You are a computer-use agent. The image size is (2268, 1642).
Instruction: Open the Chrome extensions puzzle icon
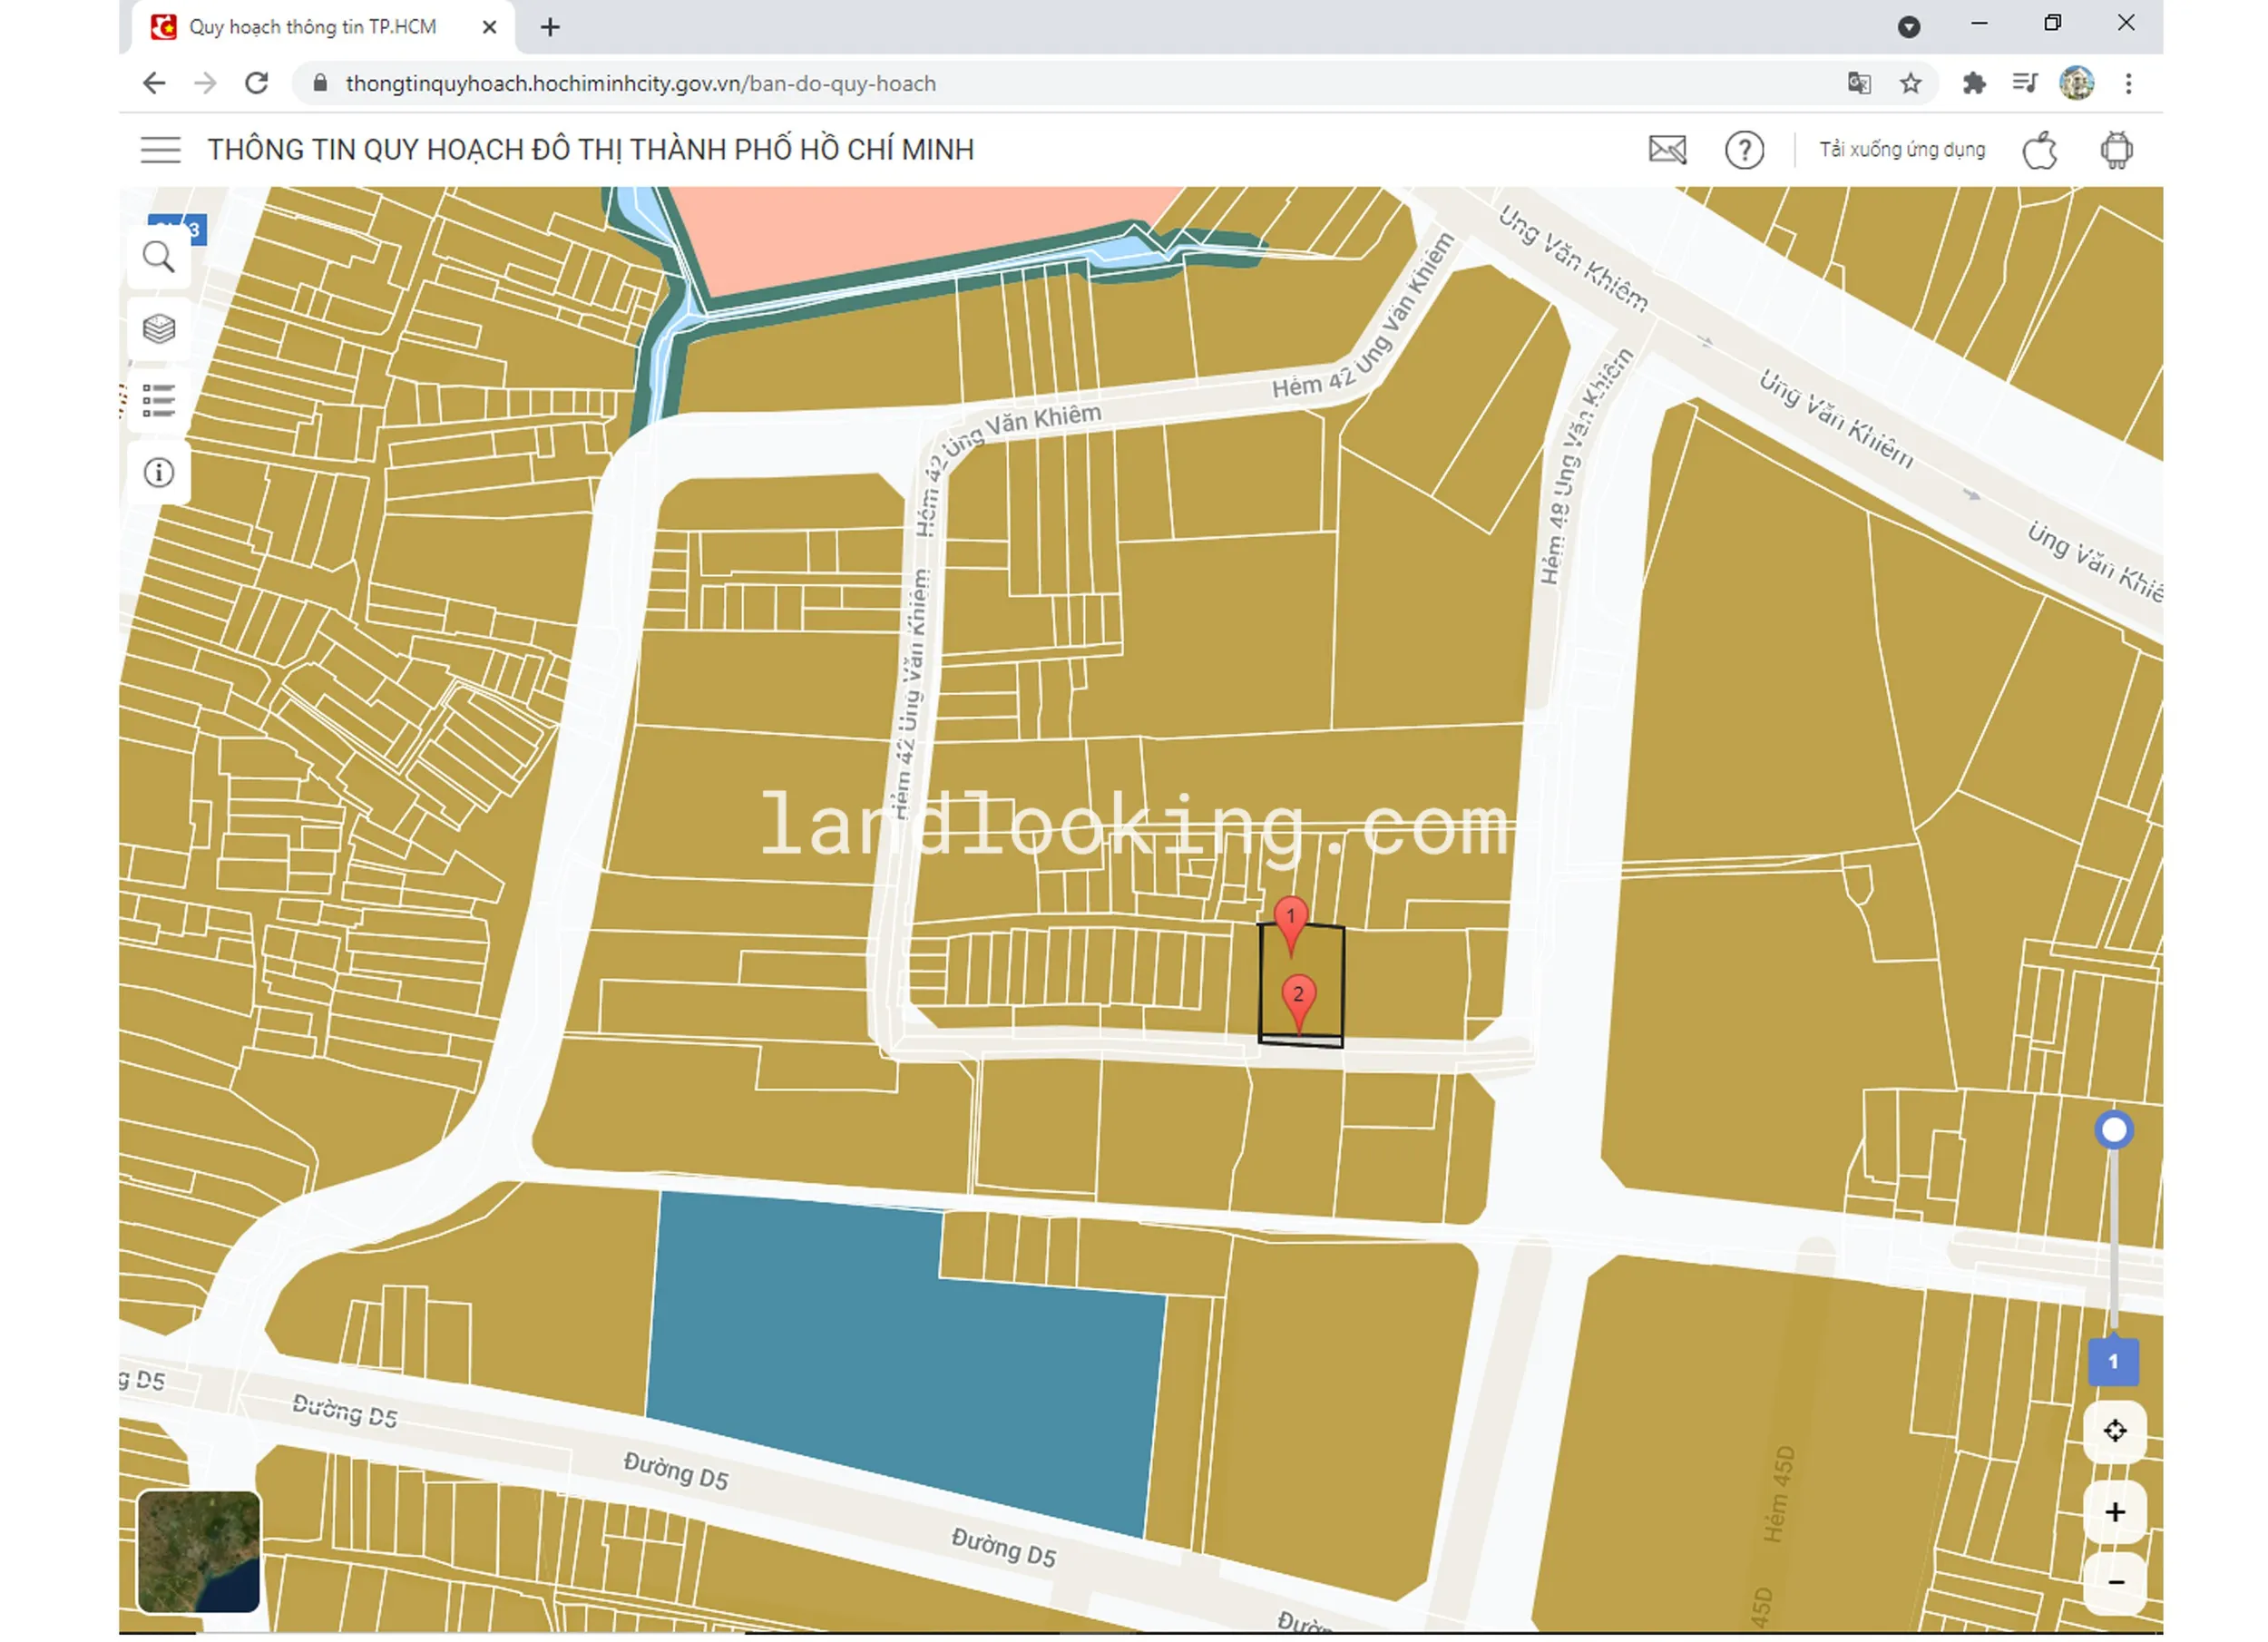(x=1973, y=83)
